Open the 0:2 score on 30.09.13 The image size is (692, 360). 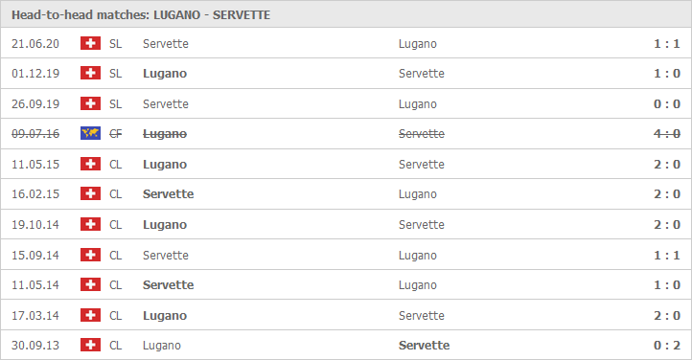coord(667,345)
